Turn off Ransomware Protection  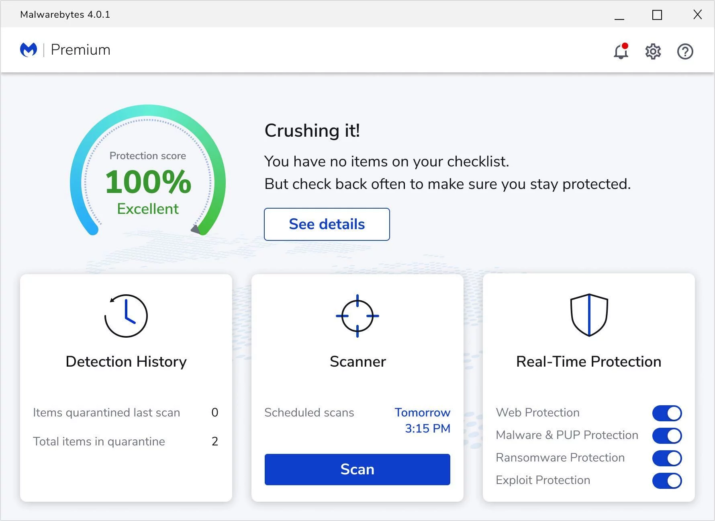(667, 458)
